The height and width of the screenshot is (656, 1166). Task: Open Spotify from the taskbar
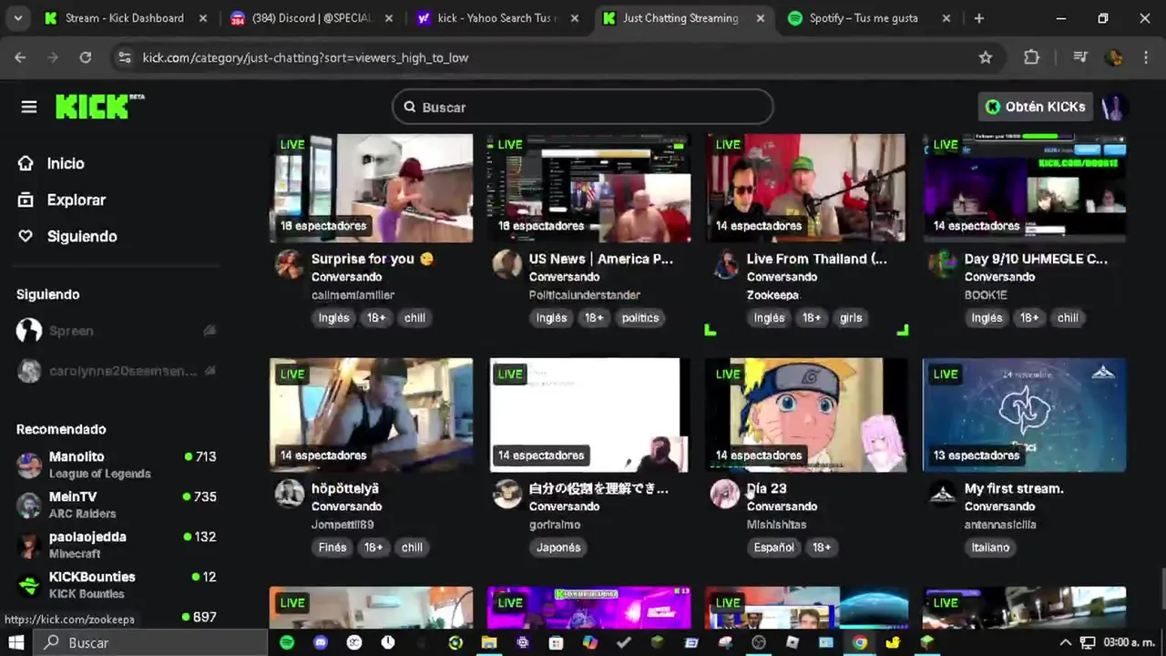287,642
